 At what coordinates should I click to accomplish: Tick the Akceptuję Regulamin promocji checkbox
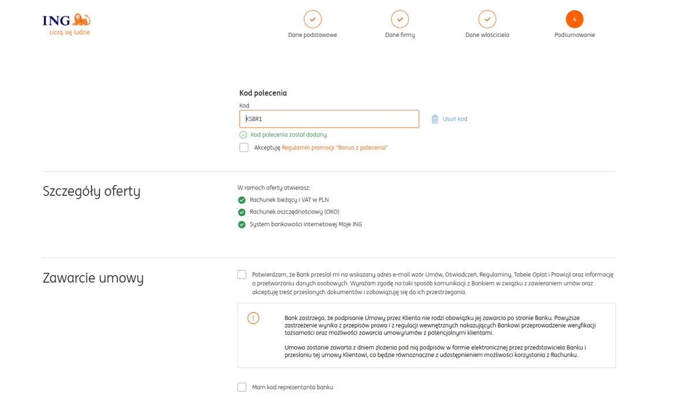tap(244, 147)
